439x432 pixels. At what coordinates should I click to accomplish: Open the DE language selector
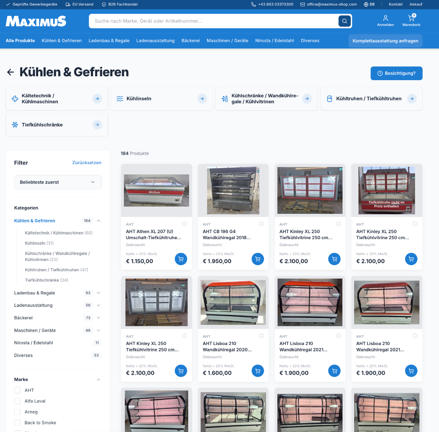369,4
